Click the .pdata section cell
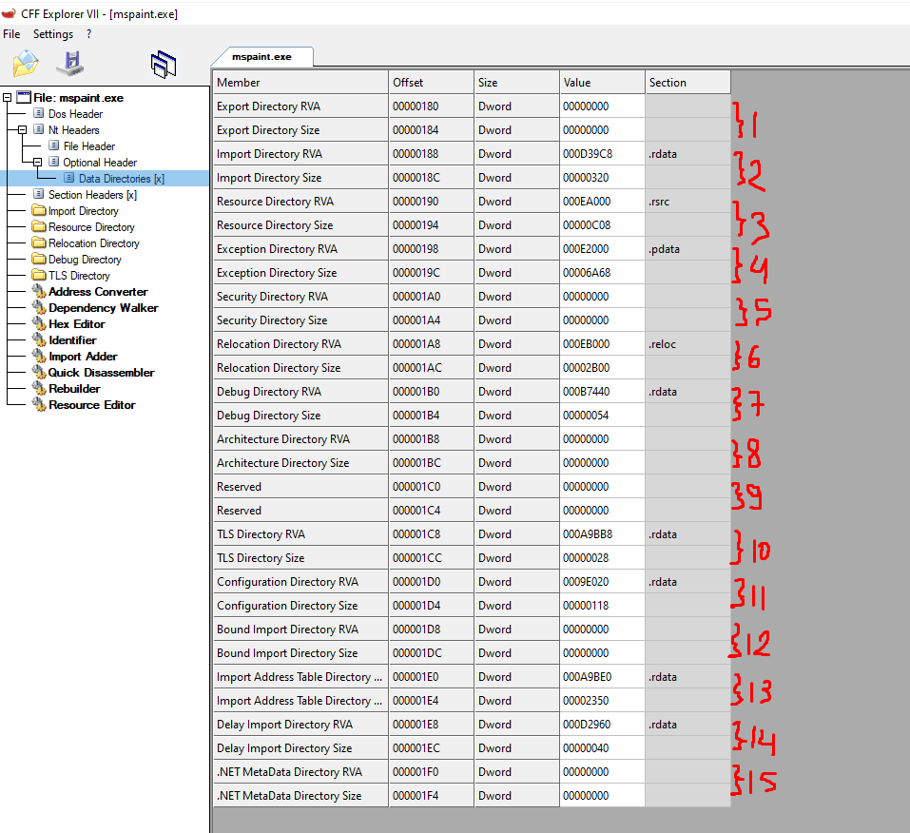 click(x=687, y=249)
